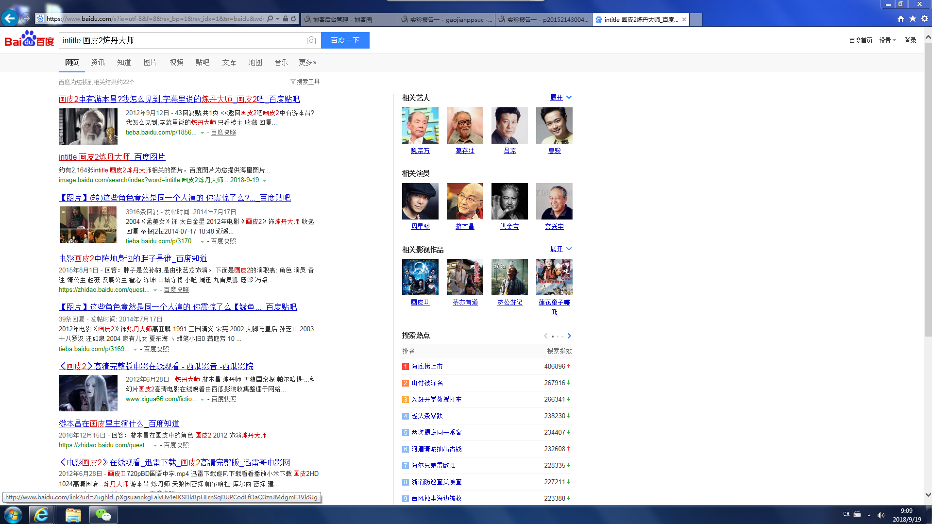
Task: Open Internet Explorer from taskbar
Action: (x=41, y=515)
